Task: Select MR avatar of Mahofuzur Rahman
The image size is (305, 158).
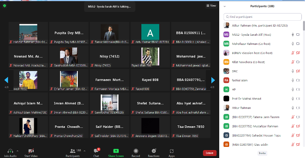Action: click(226, 44)
